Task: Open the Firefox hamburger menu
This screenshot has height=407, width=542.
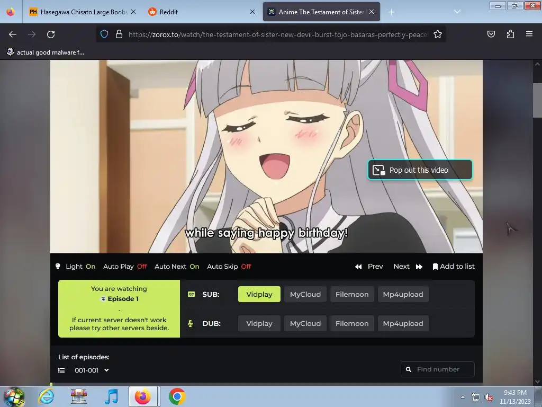Action: 529,34
